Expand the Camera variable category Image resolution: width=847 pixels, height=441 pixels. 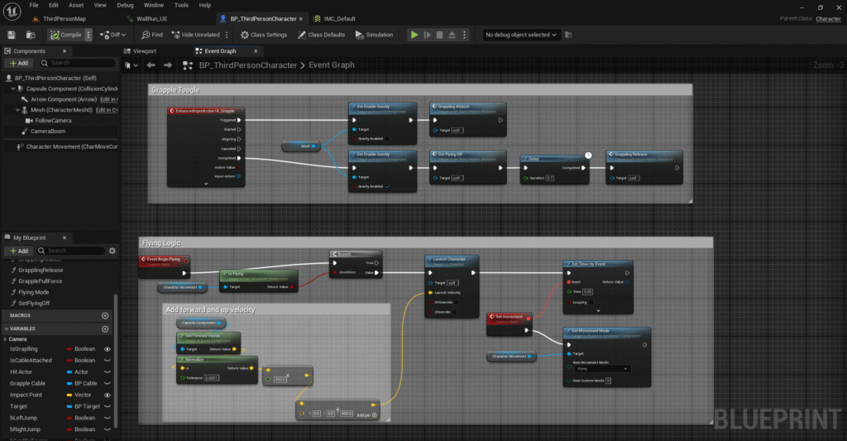[6, 339]
